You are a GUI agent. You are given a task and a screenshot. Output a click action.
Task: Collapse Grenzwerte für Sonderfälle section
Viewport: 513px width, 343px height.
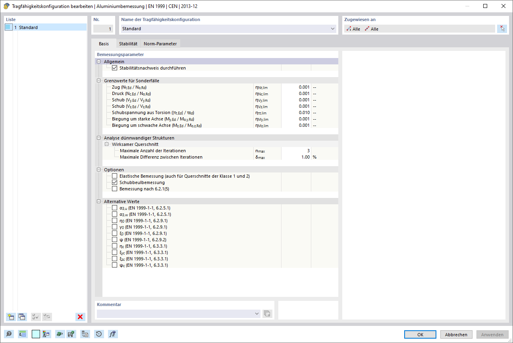(x=98, y=81)
